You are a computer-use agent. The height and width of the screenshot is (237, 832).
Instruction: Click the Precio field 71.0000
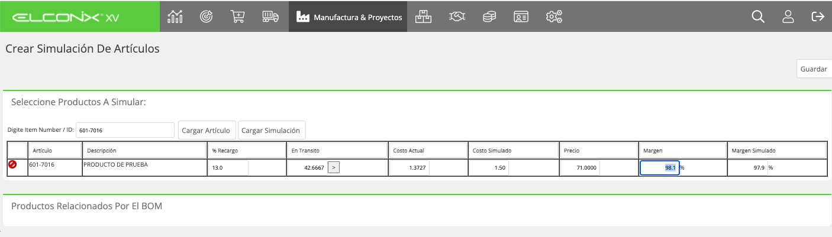coord(581,168)
